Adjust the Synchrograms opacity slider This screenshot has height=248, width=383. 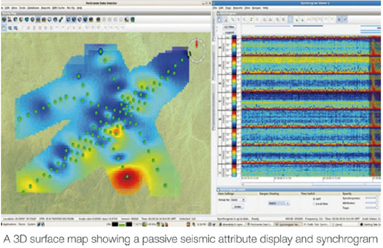coord(372,198)
